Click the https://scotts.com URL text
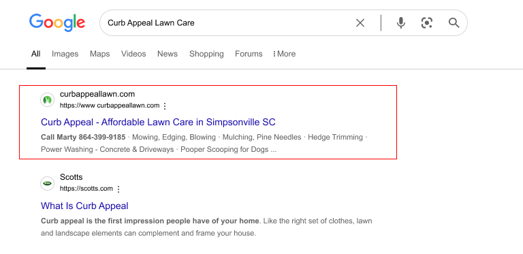Screen dimensions: 523x254 pos(86,189)
